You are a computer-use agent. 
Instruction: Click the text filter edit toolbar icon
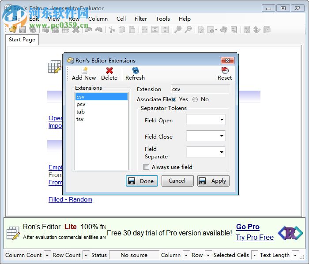[x=246, y=29]
